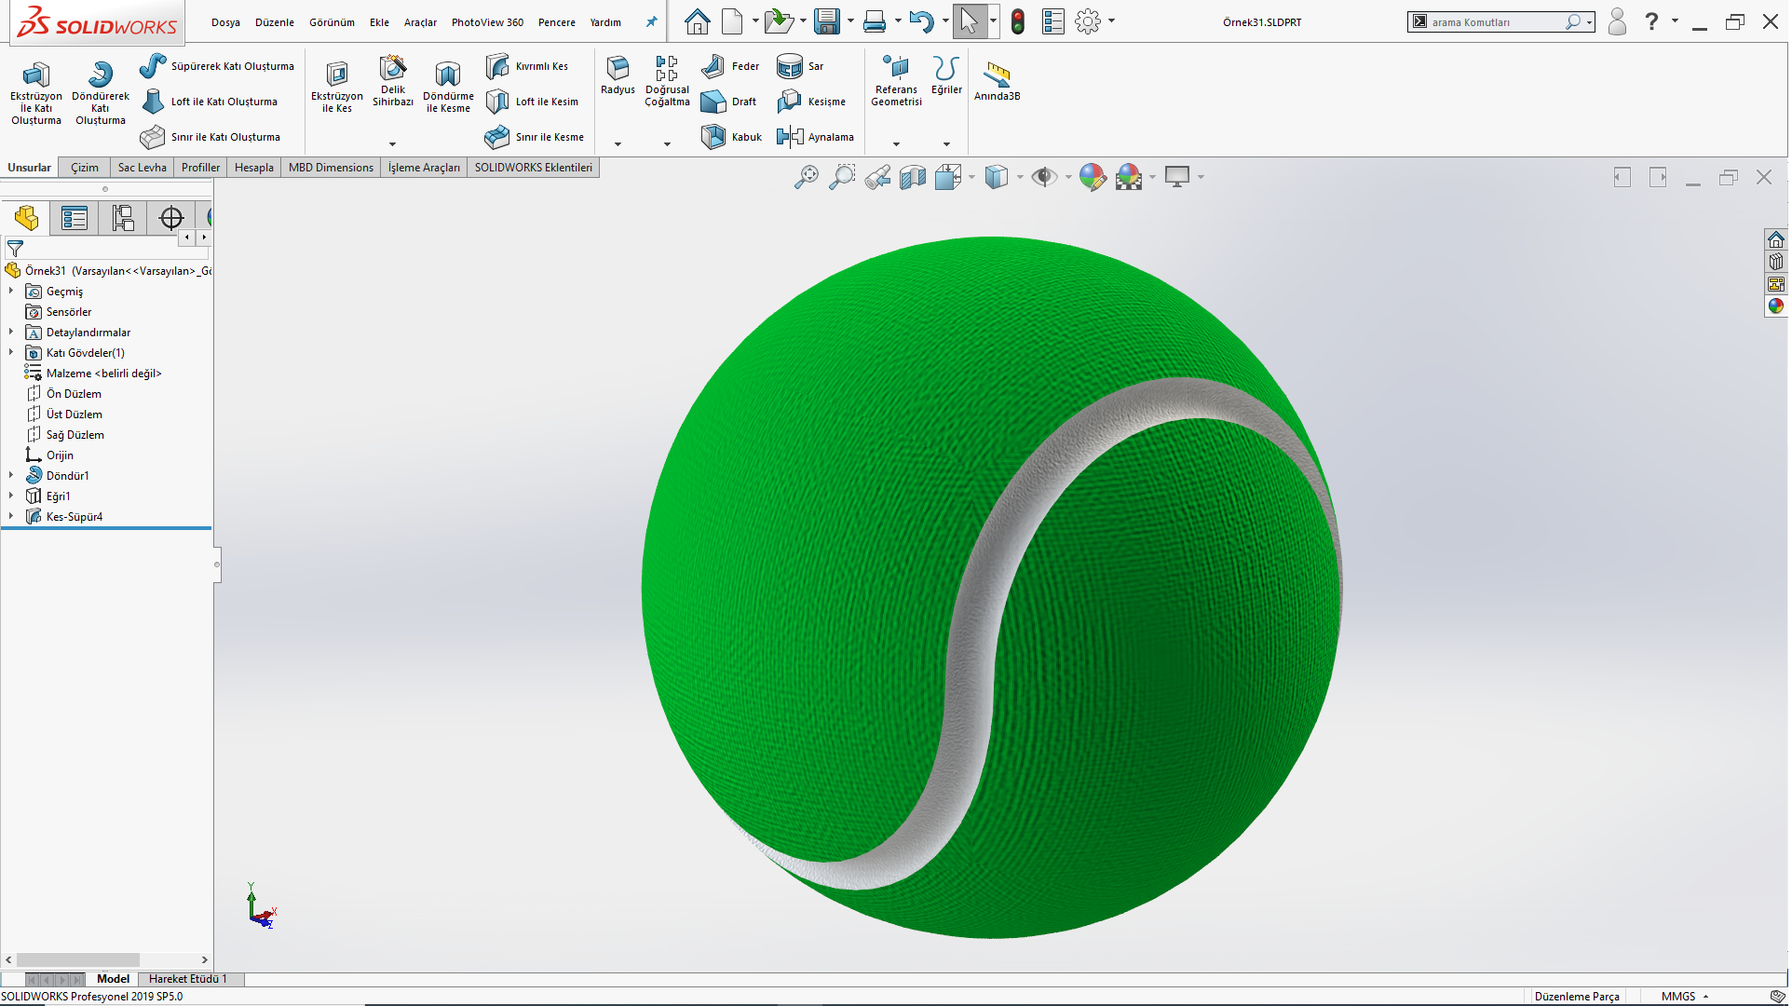Click Loft ile Katı Oluşturma command
Image resolution: width=1792 pixels, height=1006 pixels.
pos(210,102)
